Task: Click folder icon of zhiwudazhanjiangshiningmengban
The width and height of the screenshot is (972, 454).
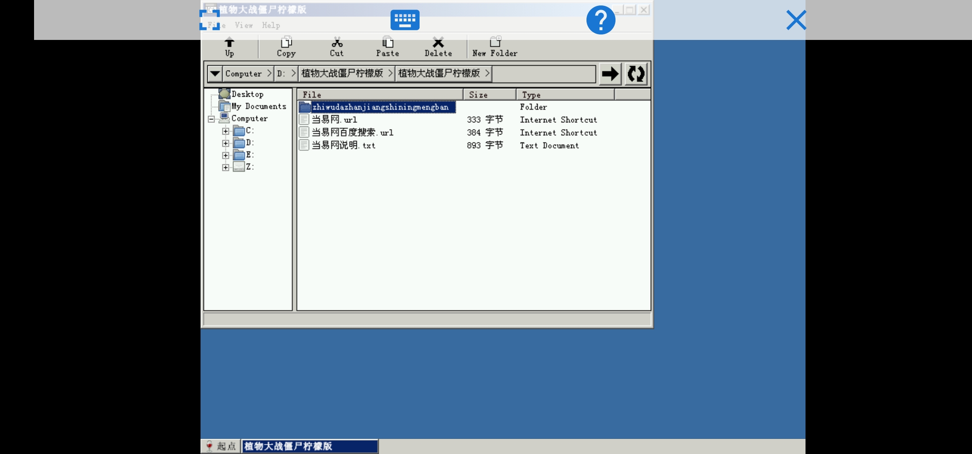Action: click(304, 107)
